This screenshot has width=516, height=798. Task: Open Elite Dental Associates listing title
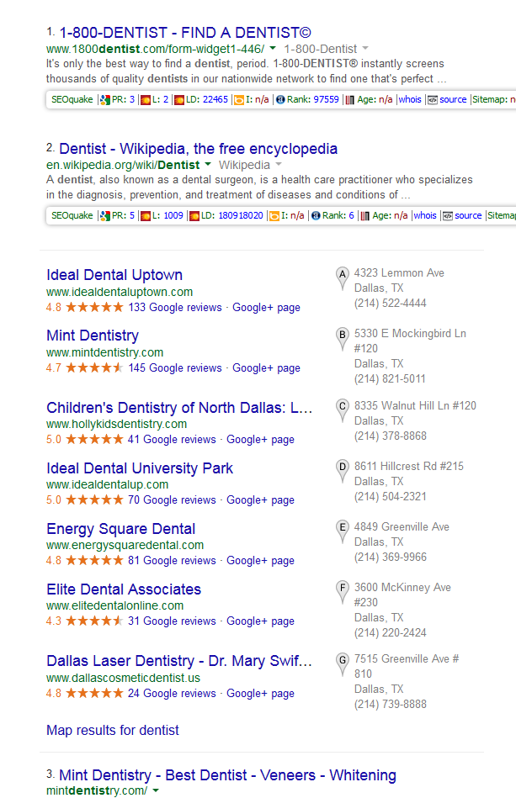coord(124,589)
